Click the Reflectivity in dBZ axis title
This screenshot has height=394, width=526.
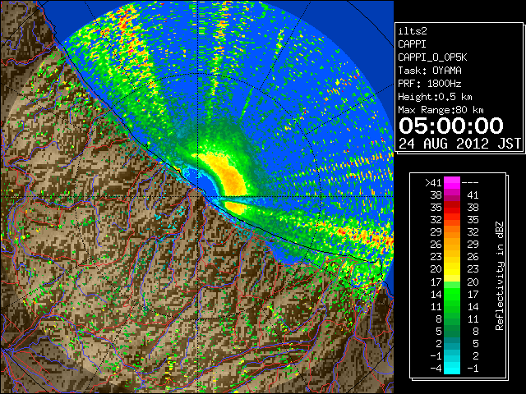tap(500, 276)
